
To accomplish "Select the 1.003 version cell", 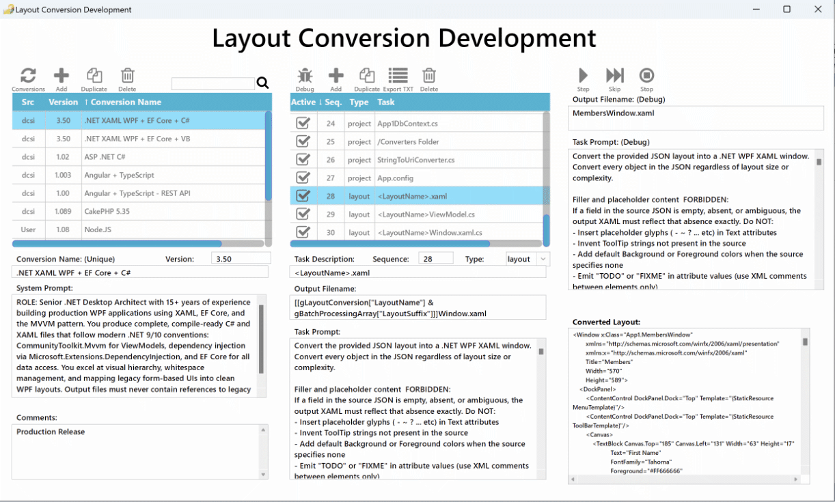I will tap(63, 175).
